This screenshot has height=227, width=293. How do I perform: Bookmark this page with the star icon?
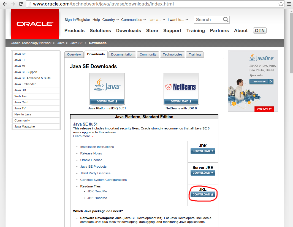pyautogui.click(x=281, y=4)
